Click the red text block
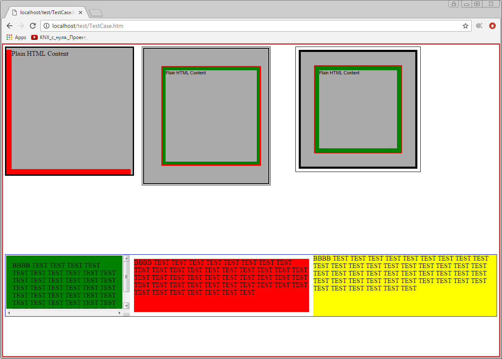This screenshot has width=502, height=359. point(221,285)
